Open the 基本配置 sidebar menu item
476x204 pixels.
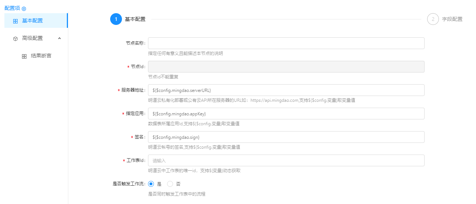coord(32,21)
